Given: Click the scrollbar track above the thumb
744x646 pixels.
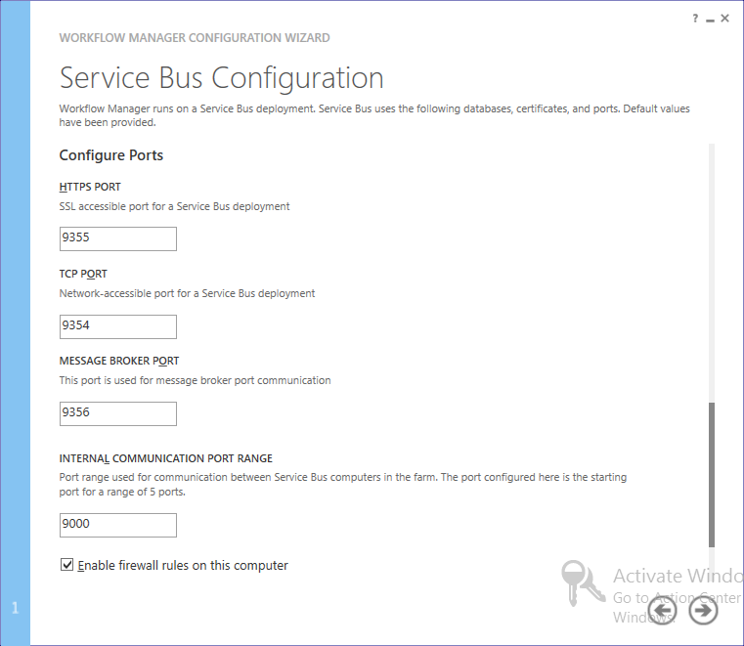Looking at the screenshot, I should point(711,274).
